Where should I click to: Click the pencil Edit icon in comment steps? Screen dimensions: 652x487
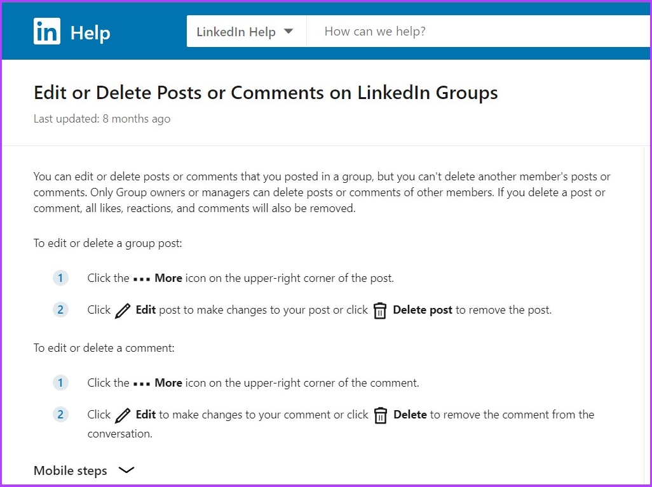pos(123,415)
